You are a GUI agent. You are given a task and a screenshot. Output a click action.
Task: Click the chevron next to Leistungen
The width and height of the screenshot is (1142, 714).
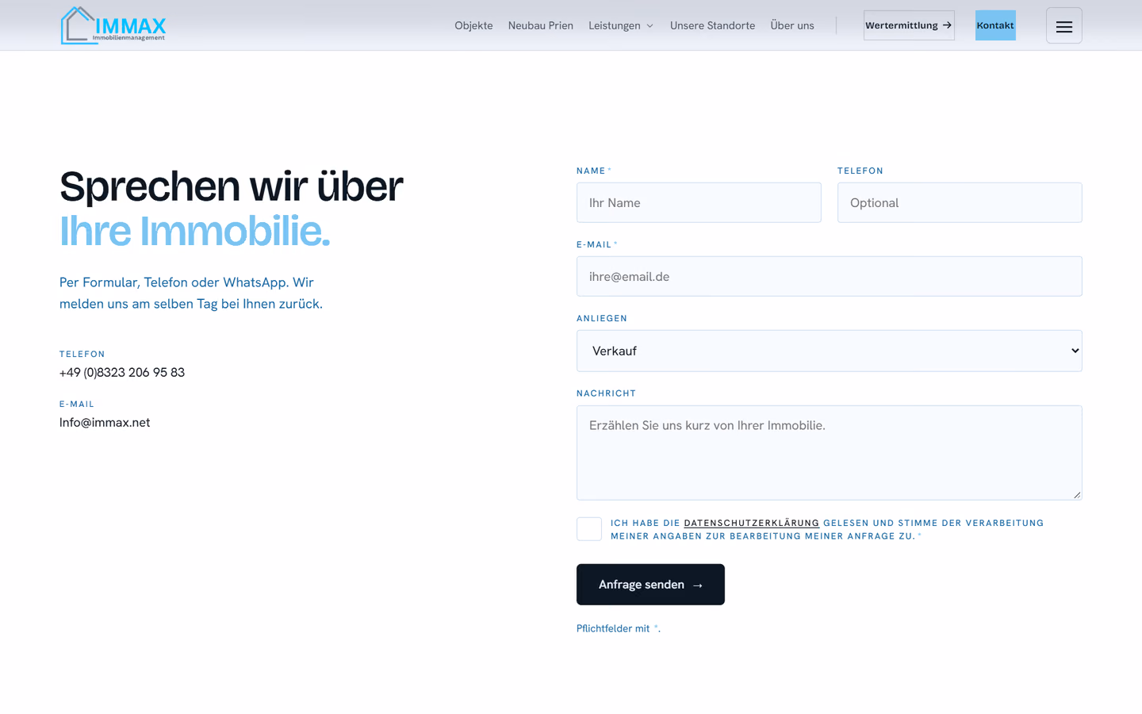point(650,26)
